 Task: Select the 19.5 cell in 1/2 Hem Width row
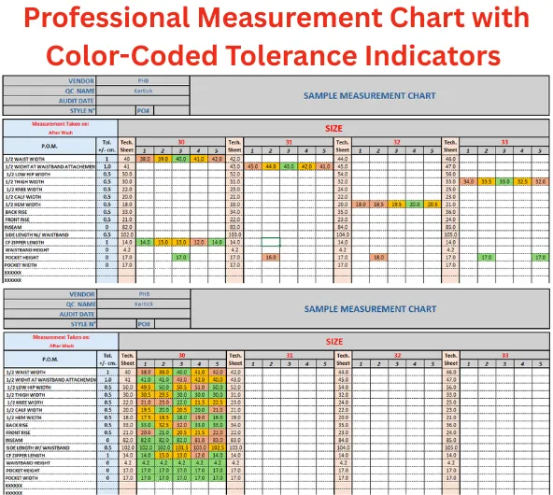pyautogui.click(x=396, y=205)
